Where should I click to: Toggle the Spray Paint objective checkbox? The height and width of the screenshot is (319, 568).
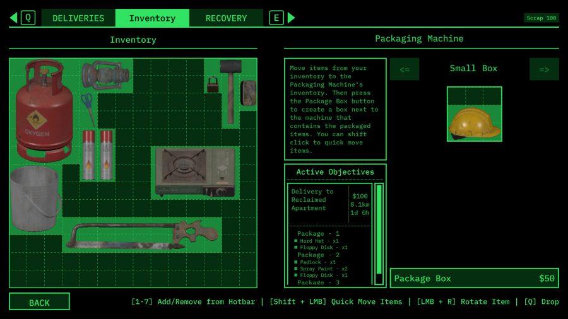pos(296,269)
